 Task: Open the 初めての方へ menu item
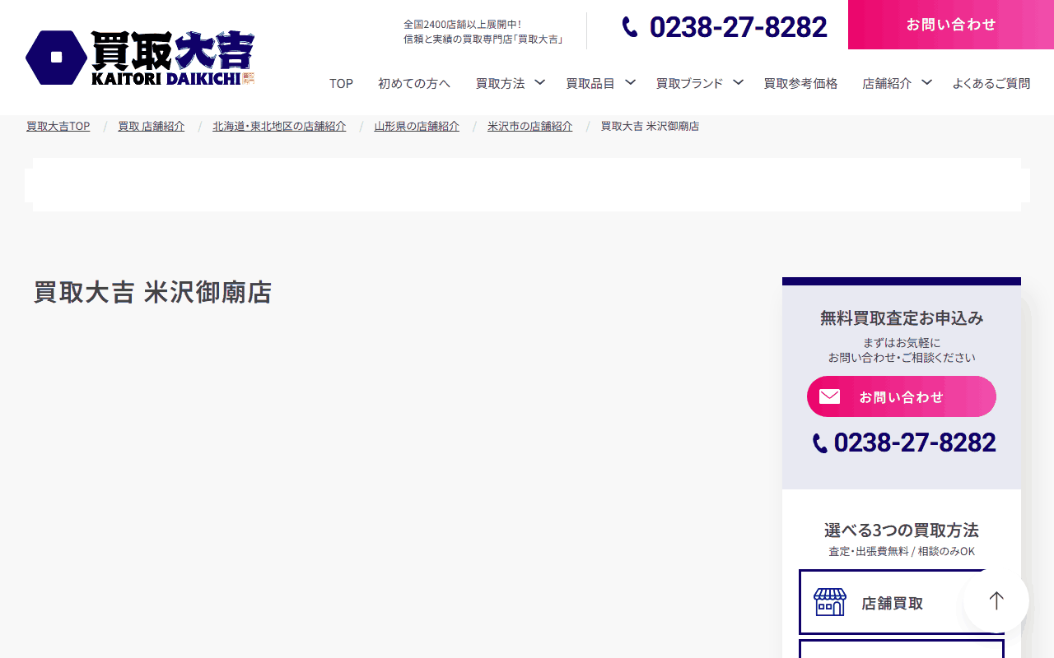point(414,83)
